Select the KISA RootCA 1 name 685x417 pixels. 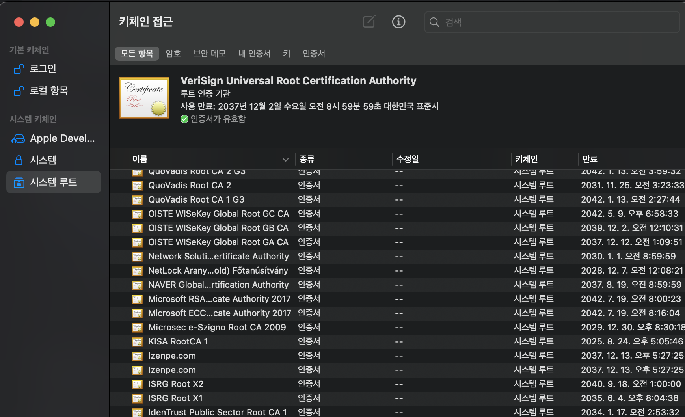[178, 341]
